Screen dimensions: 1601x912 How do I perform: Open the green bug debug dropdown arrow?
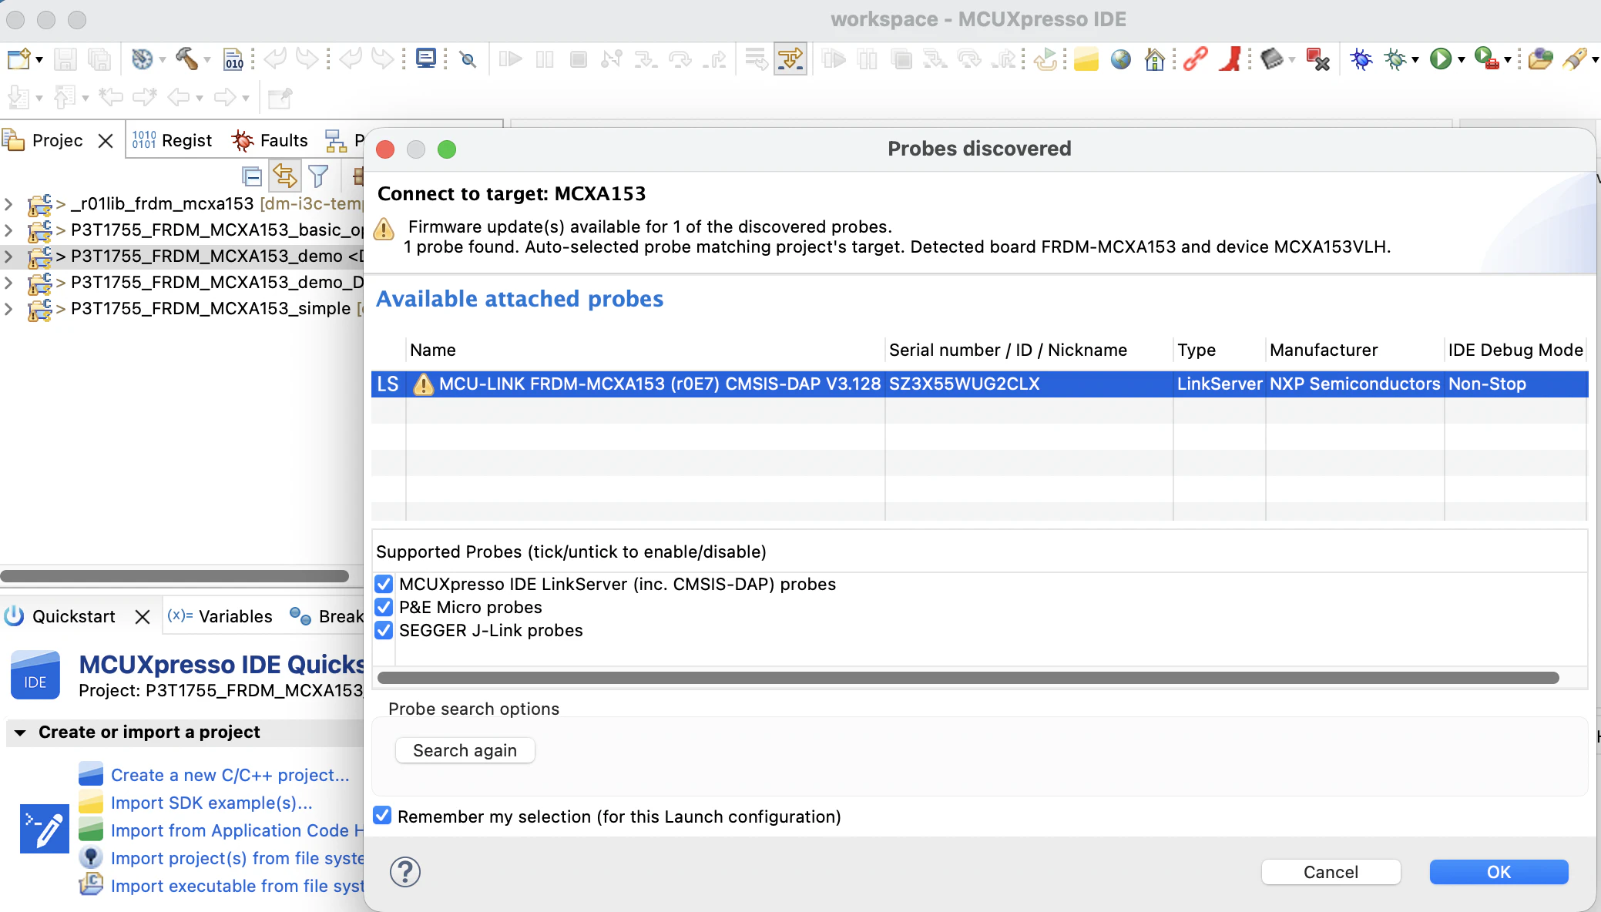1415,59
